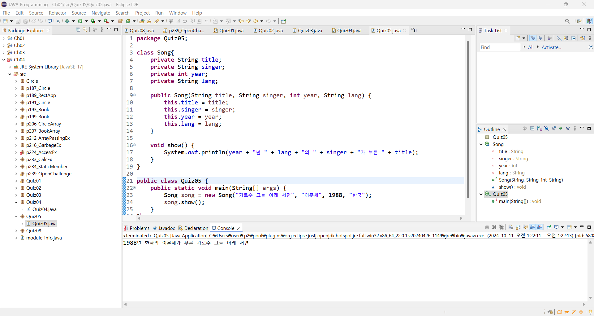The image size is (594, 316).
Task: Toggle Sort alphabetically in Outline
Action: pyautogui.click(x=540, y=129)
